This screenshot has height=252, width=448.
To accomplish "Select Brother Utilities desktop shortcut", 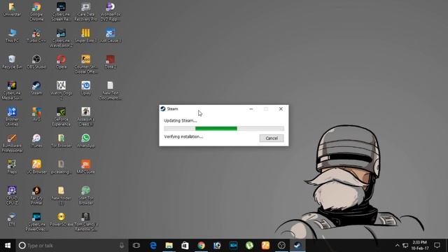I will pyautogui.click(x=12, y=117).
